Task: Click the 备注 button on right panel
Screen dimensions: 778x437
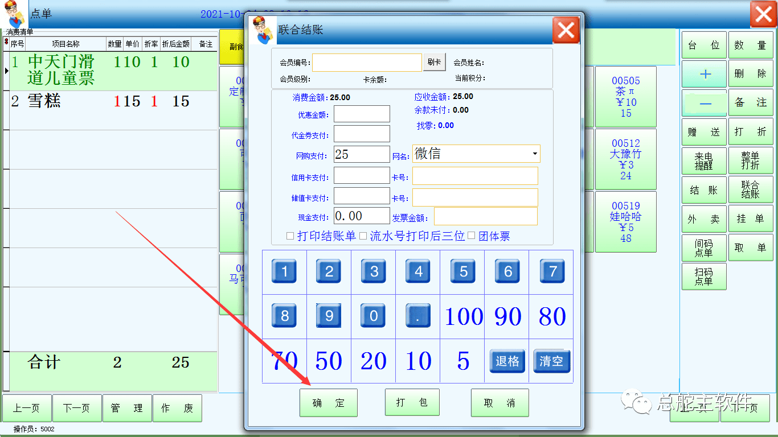Action: point(751,103)
